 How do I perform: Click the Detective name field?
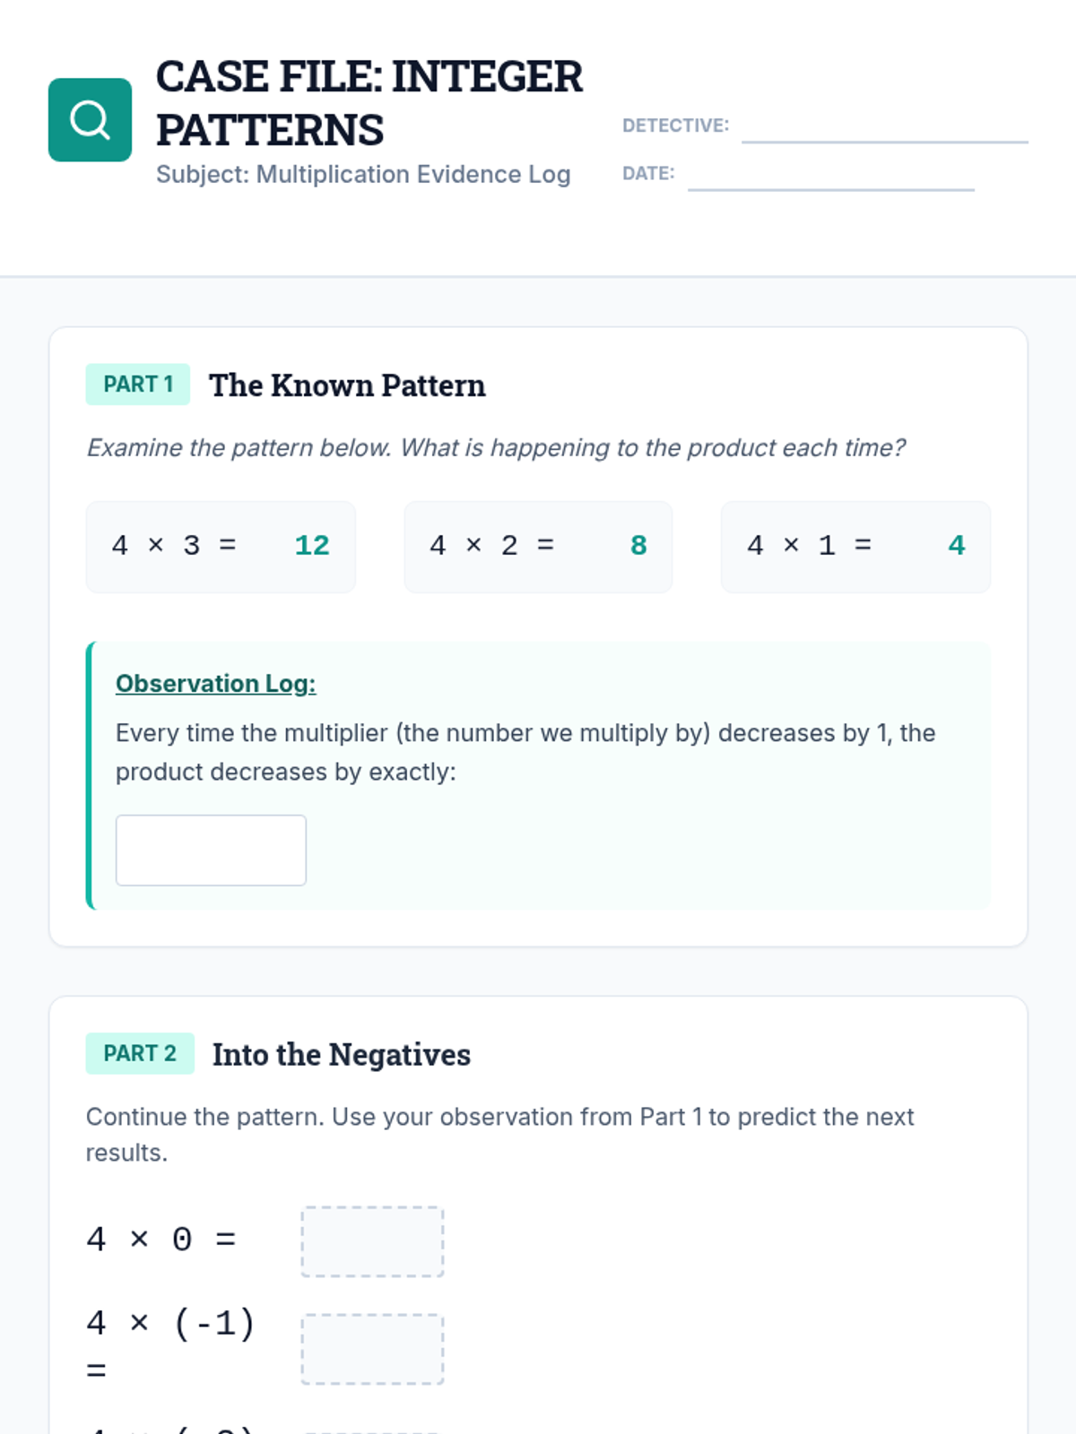click(884, 127)
